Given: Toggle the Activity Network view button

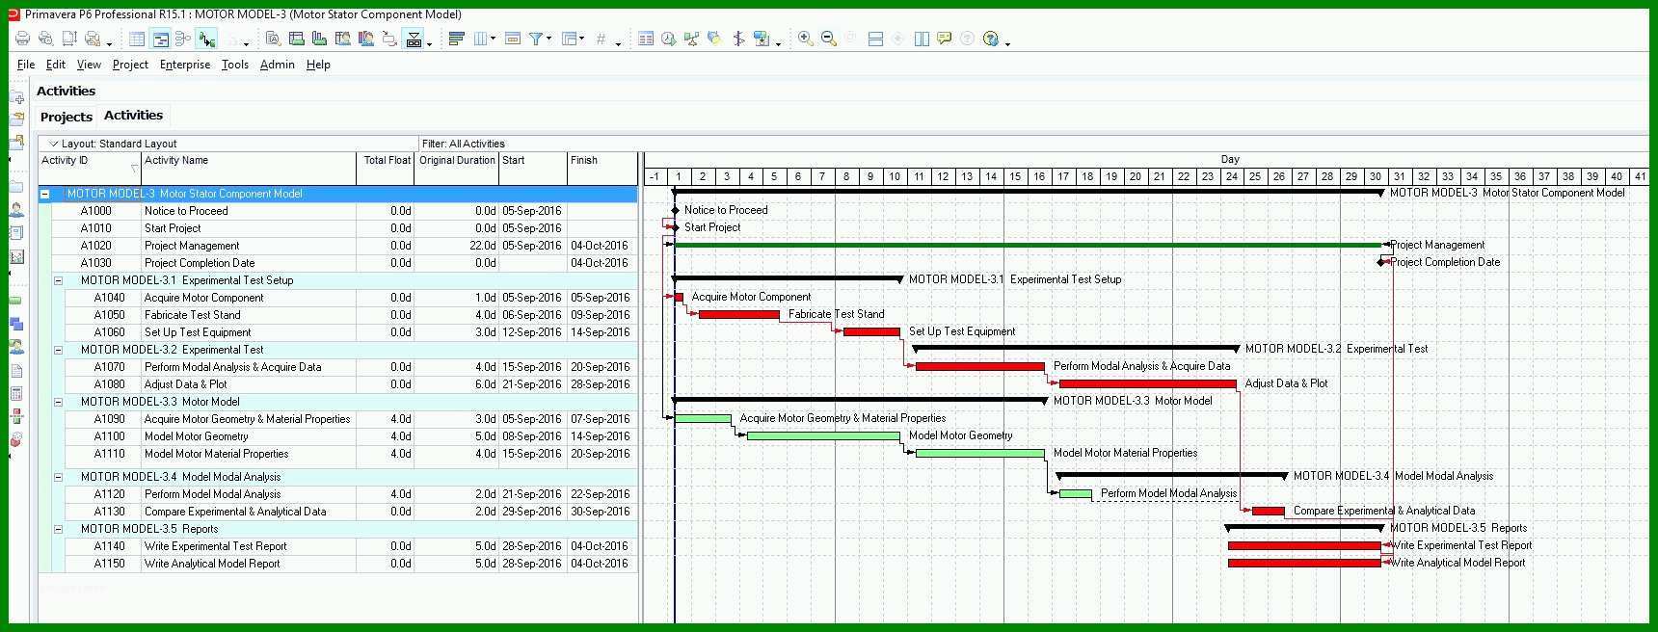Looking at the screenshot, I should (183, 39).
